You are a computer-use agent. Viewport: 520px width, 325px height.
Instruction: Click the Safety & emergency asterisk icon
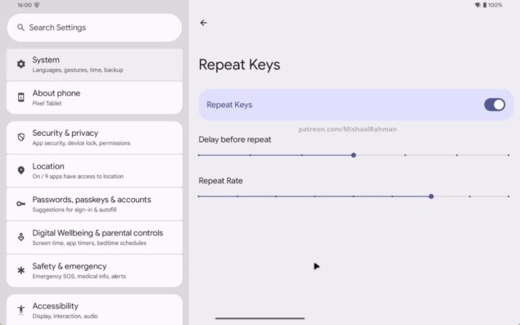pyautogui.click(x=21, y=270)
